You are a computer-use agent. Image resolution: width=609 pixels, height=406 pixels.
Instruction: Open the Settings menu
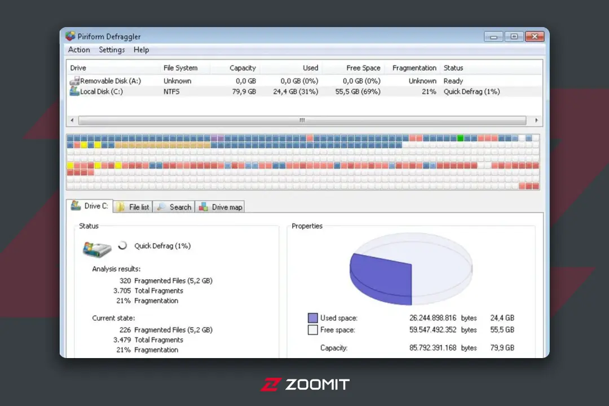click(x=112, y=50)
